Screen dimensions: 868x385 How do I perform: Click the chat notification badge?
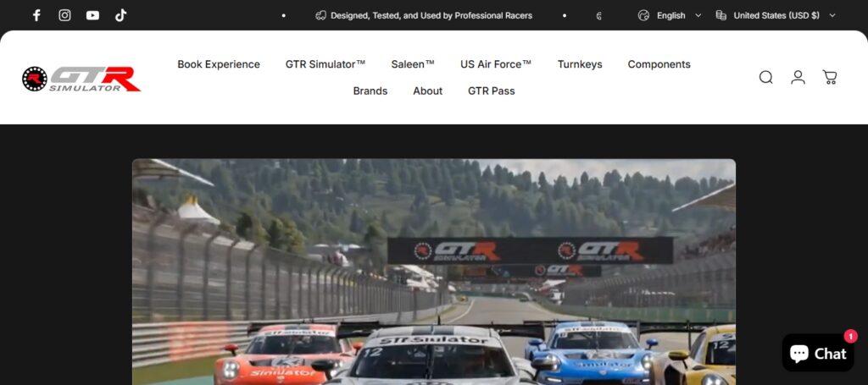pyautogui.click(x=850, y=336)
